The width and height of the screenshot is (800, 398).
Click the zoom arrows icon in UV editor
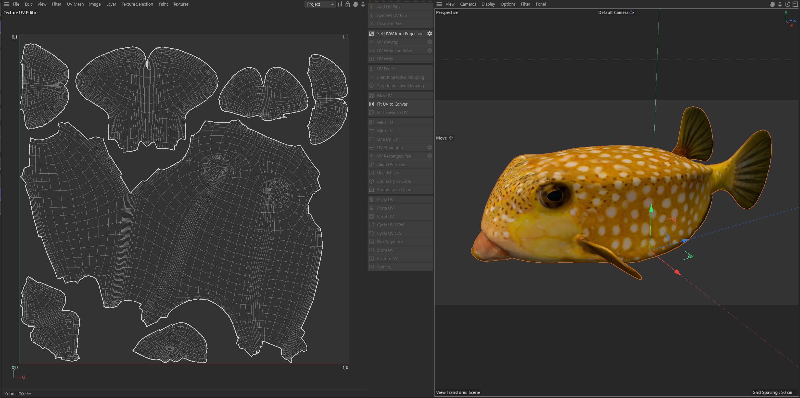coord(363,4)
